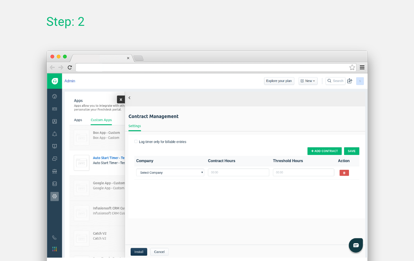The width and height of the screenshot is (414, 261).
Task: Go back using the left chevron
Action: point(129,98)
